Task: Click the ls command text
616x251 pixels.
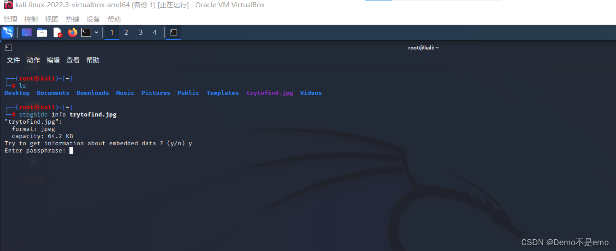Action: pyautogui.click(x=23, y=86)
